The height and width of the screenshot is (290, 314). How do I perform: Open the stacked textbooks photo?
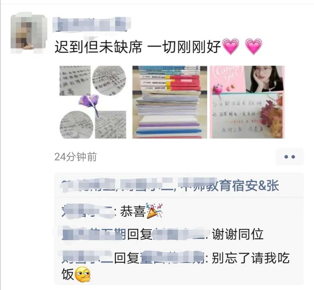[170, 102]
